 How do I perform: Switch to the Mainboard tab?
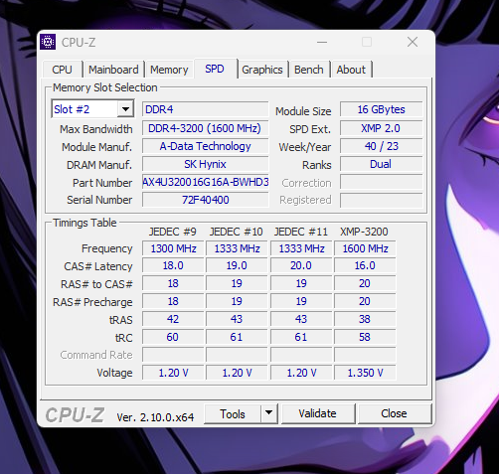click(113, 70)
